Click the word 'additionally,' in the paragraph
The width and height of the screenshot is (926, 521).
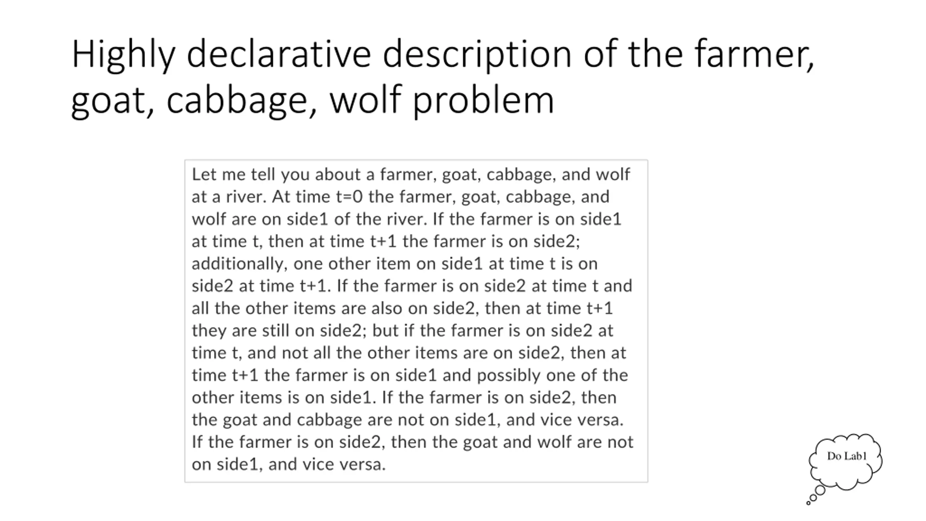(239, 264)
